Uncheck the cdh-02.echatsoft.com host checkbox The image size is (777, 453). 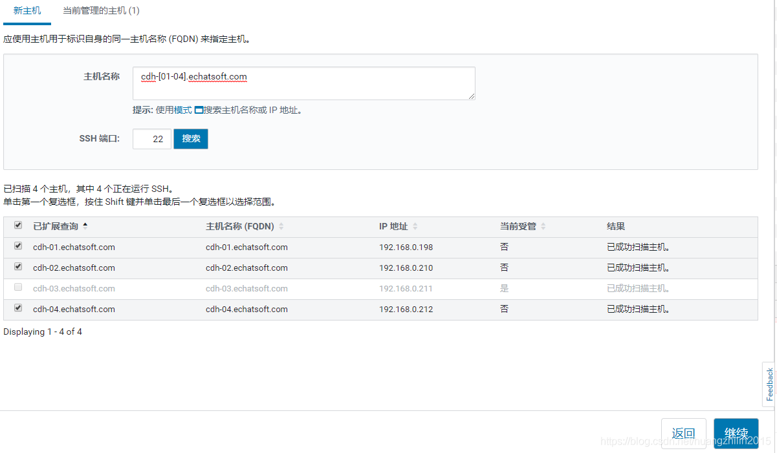18,267
